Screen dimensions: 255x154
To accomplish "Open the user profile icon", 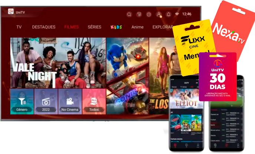I will click(x=159, y=14).
